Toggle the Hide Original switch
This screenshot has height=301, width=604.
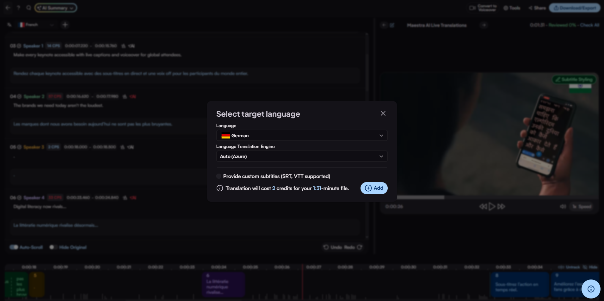click(53, 247)
